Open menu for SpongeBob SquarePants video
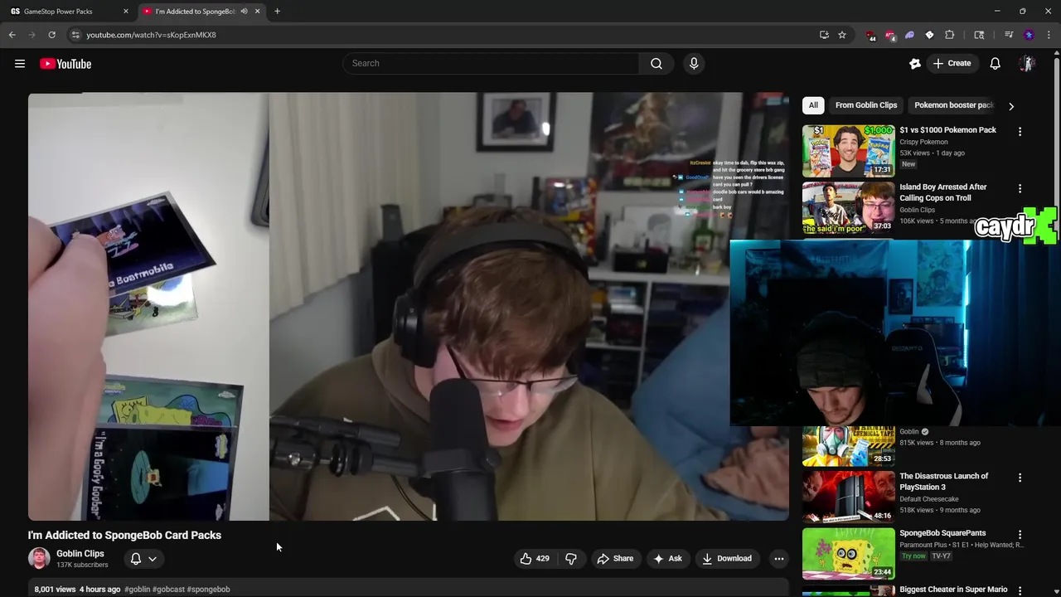 coord(1020,535)
